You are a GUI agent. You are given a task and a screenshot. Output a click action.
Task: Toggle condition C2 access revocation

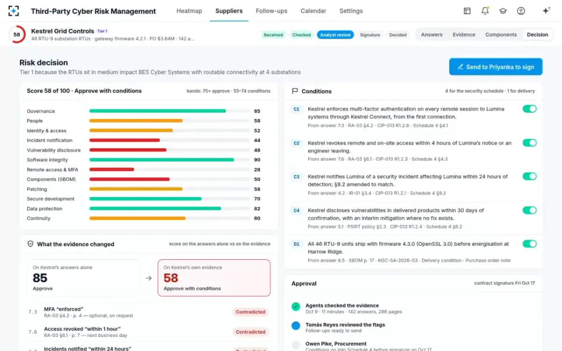[529, 143]
